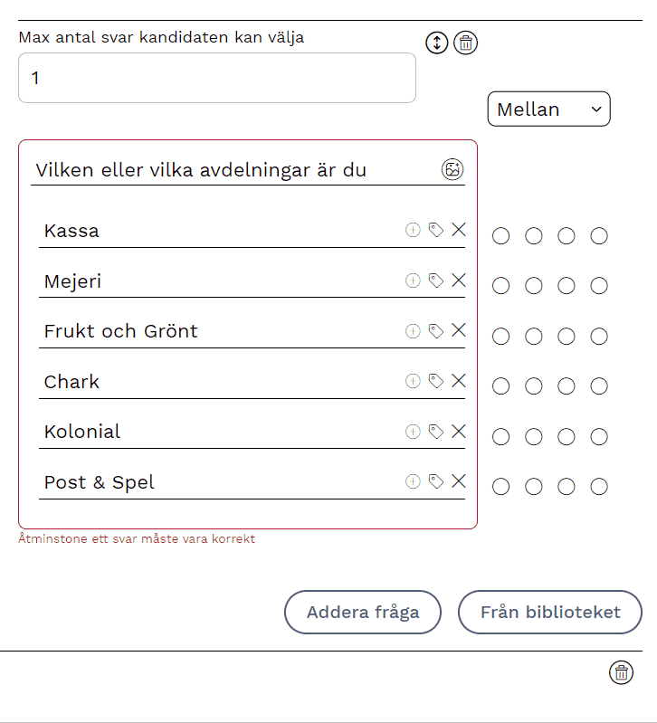This screenshot has height=723, width=657.
Task: Click the max antal svar input field
Action: coord(217,78)
